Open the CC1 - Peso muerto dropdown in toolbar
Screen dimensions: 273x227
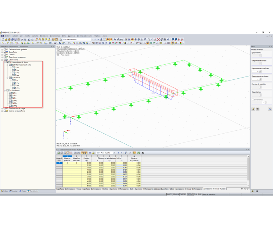click(92, 40)
